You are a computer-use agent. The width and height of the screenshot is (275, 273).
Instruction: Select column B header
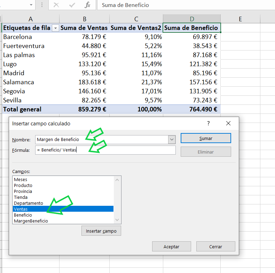pyautogui.click(x=85, y=19)
